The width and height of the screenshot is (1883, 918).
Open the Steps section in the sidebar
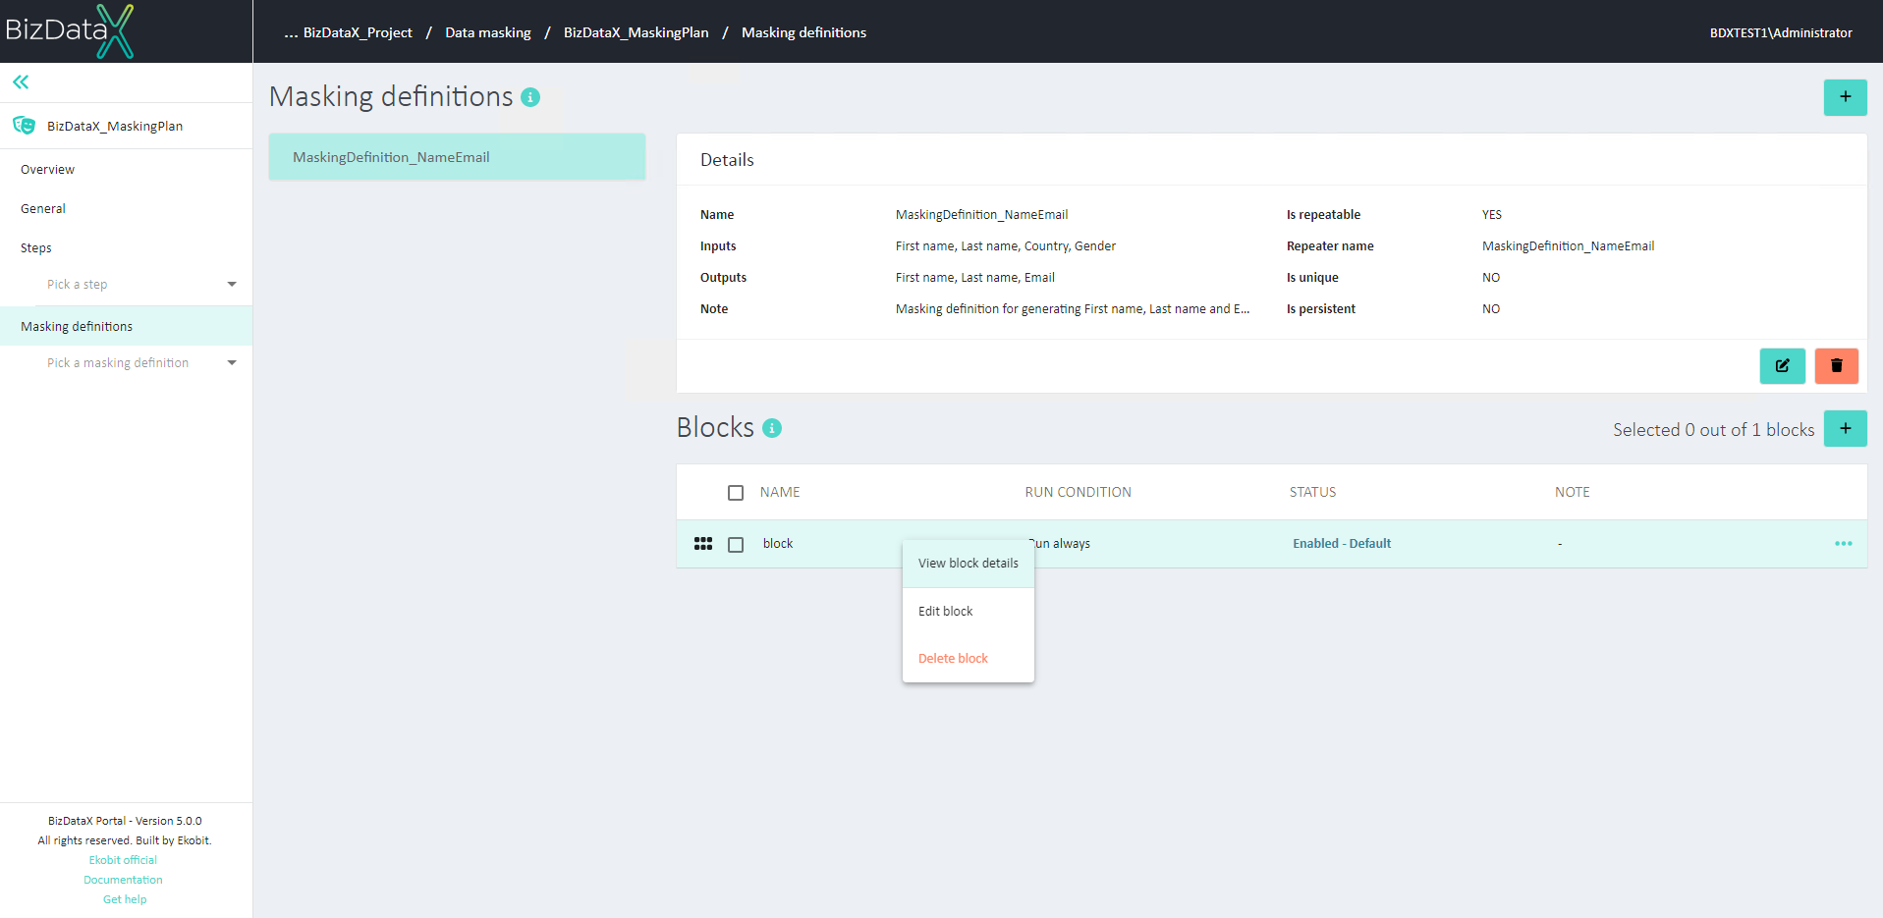point(36,248)
